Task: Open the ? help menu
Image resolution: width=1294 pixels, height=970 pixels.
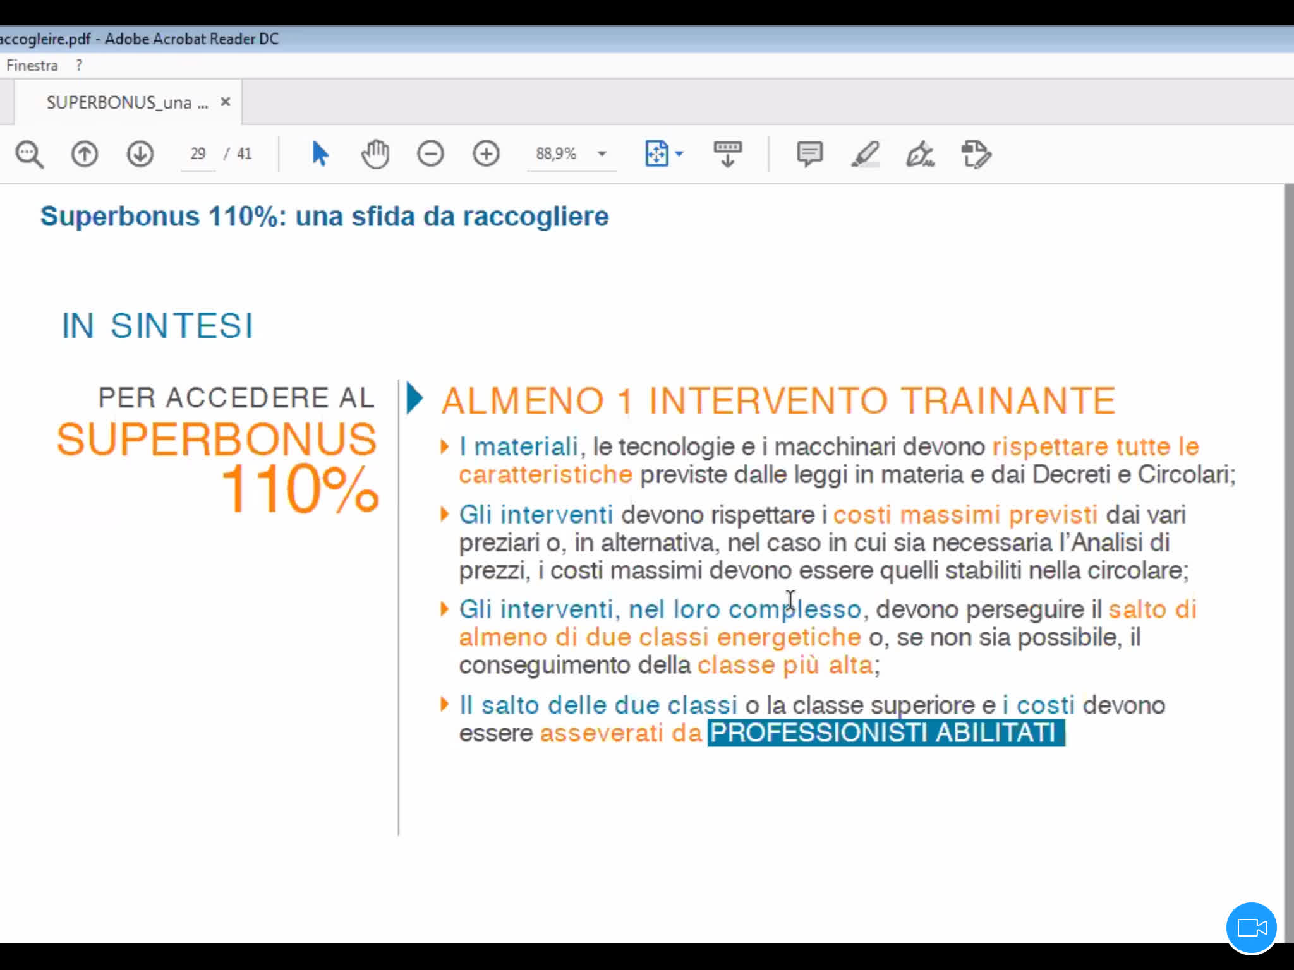Action: coord(79,65)
